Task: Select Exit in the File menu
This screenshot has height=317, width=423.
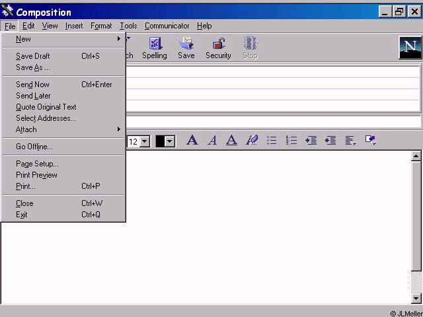Action: pyautogui.click(x=63, y=215)
